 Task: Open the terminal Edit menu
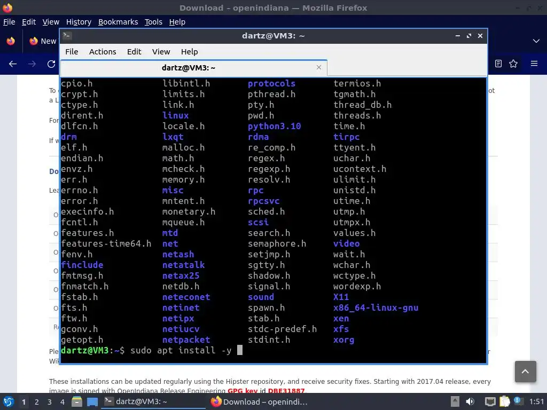[x=134, y=52]
